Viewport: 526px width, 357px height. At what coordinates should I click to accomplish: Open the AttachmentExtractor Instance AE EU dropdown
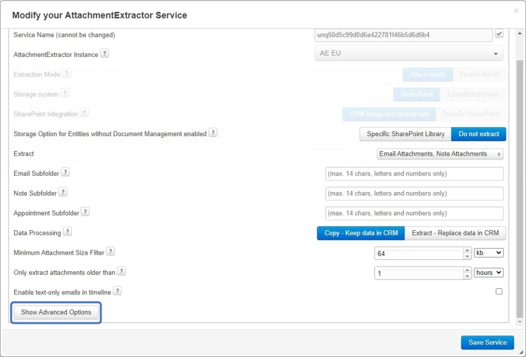pyautogui.click(x=409, y=53)
